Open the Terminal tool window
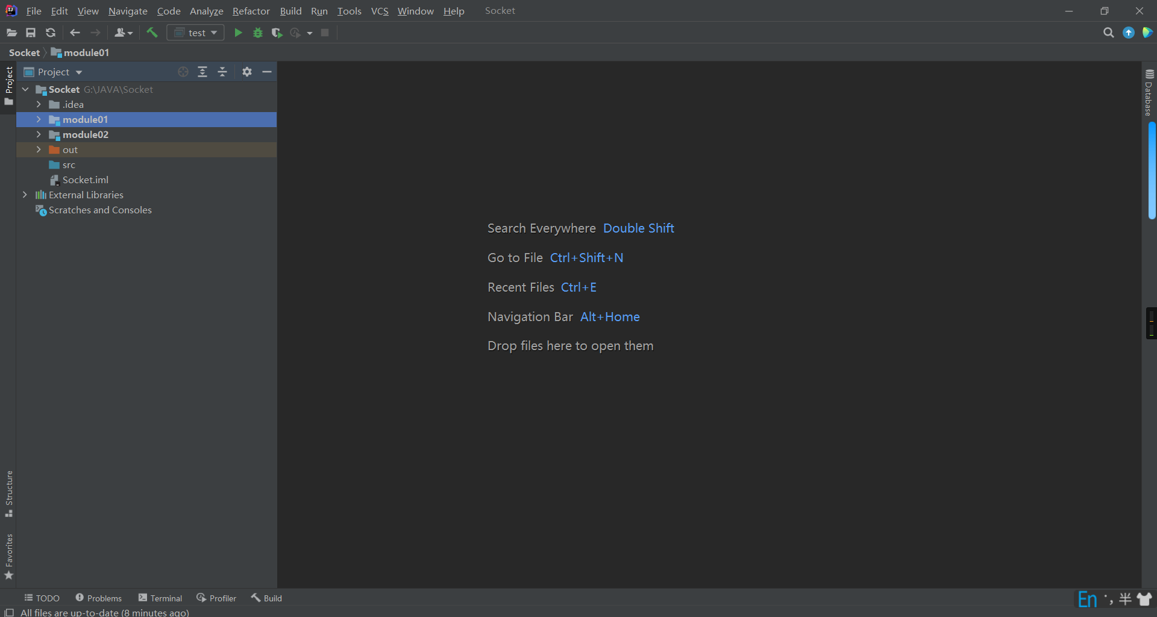 160,598
